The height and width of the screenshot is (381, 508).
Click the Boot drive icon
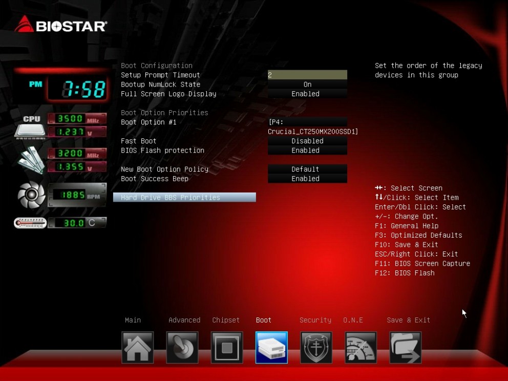point(271,347)
